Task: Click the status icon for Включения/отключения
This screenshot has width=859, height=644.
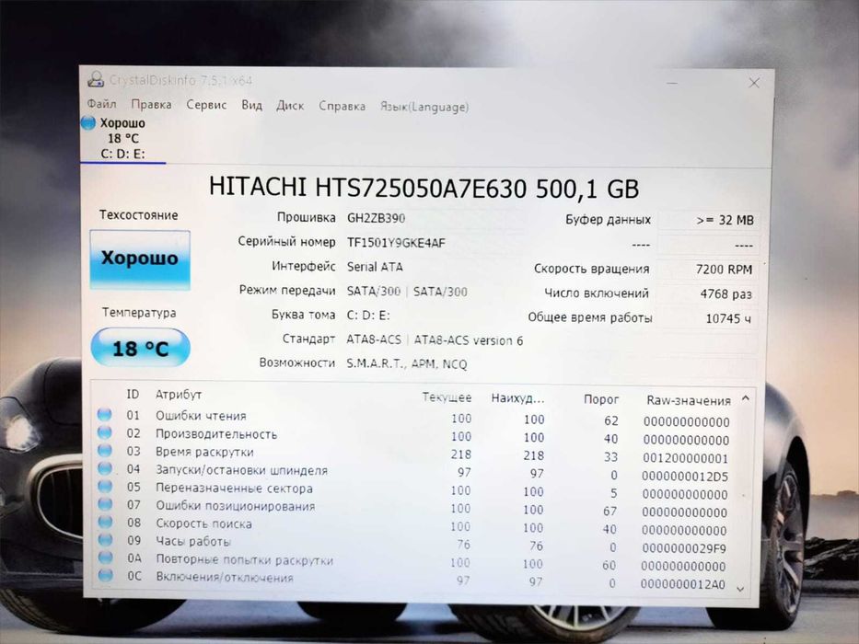Action: [105, 576]
